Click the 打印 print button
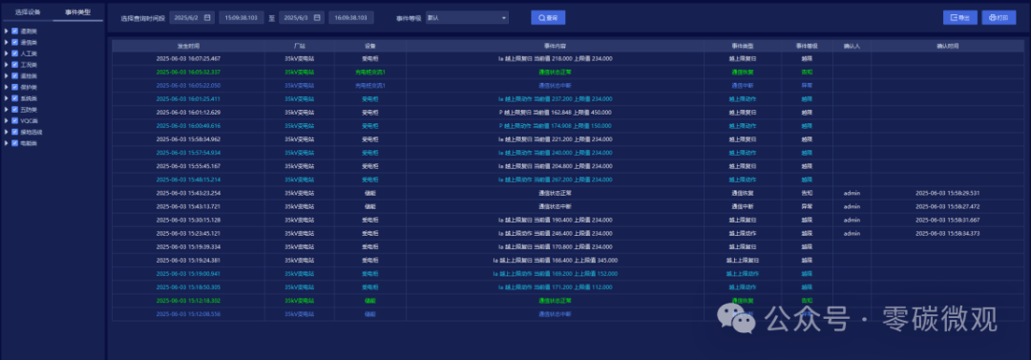1031x360 pixels. pyautogui.click(x=999, y=18)
